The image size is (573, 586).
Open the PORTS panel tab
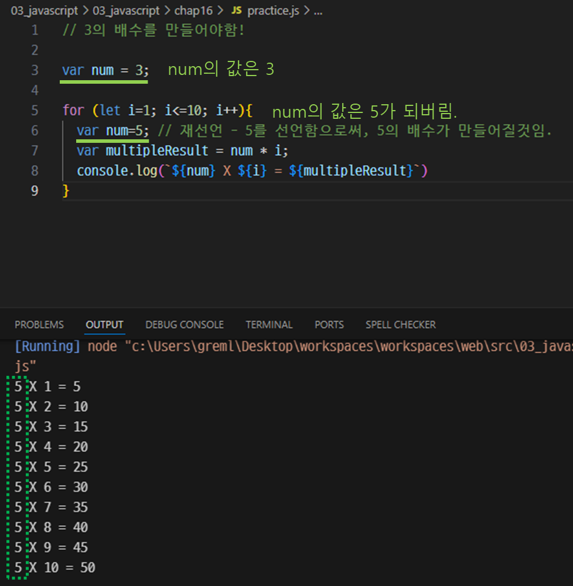pyautogui.click(x=329, y=324)
